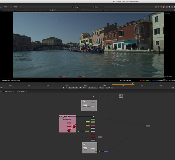Close the Dope Sheet tab
The height and width of the screenshot is (160, 175).
click(x=27, y=91)
